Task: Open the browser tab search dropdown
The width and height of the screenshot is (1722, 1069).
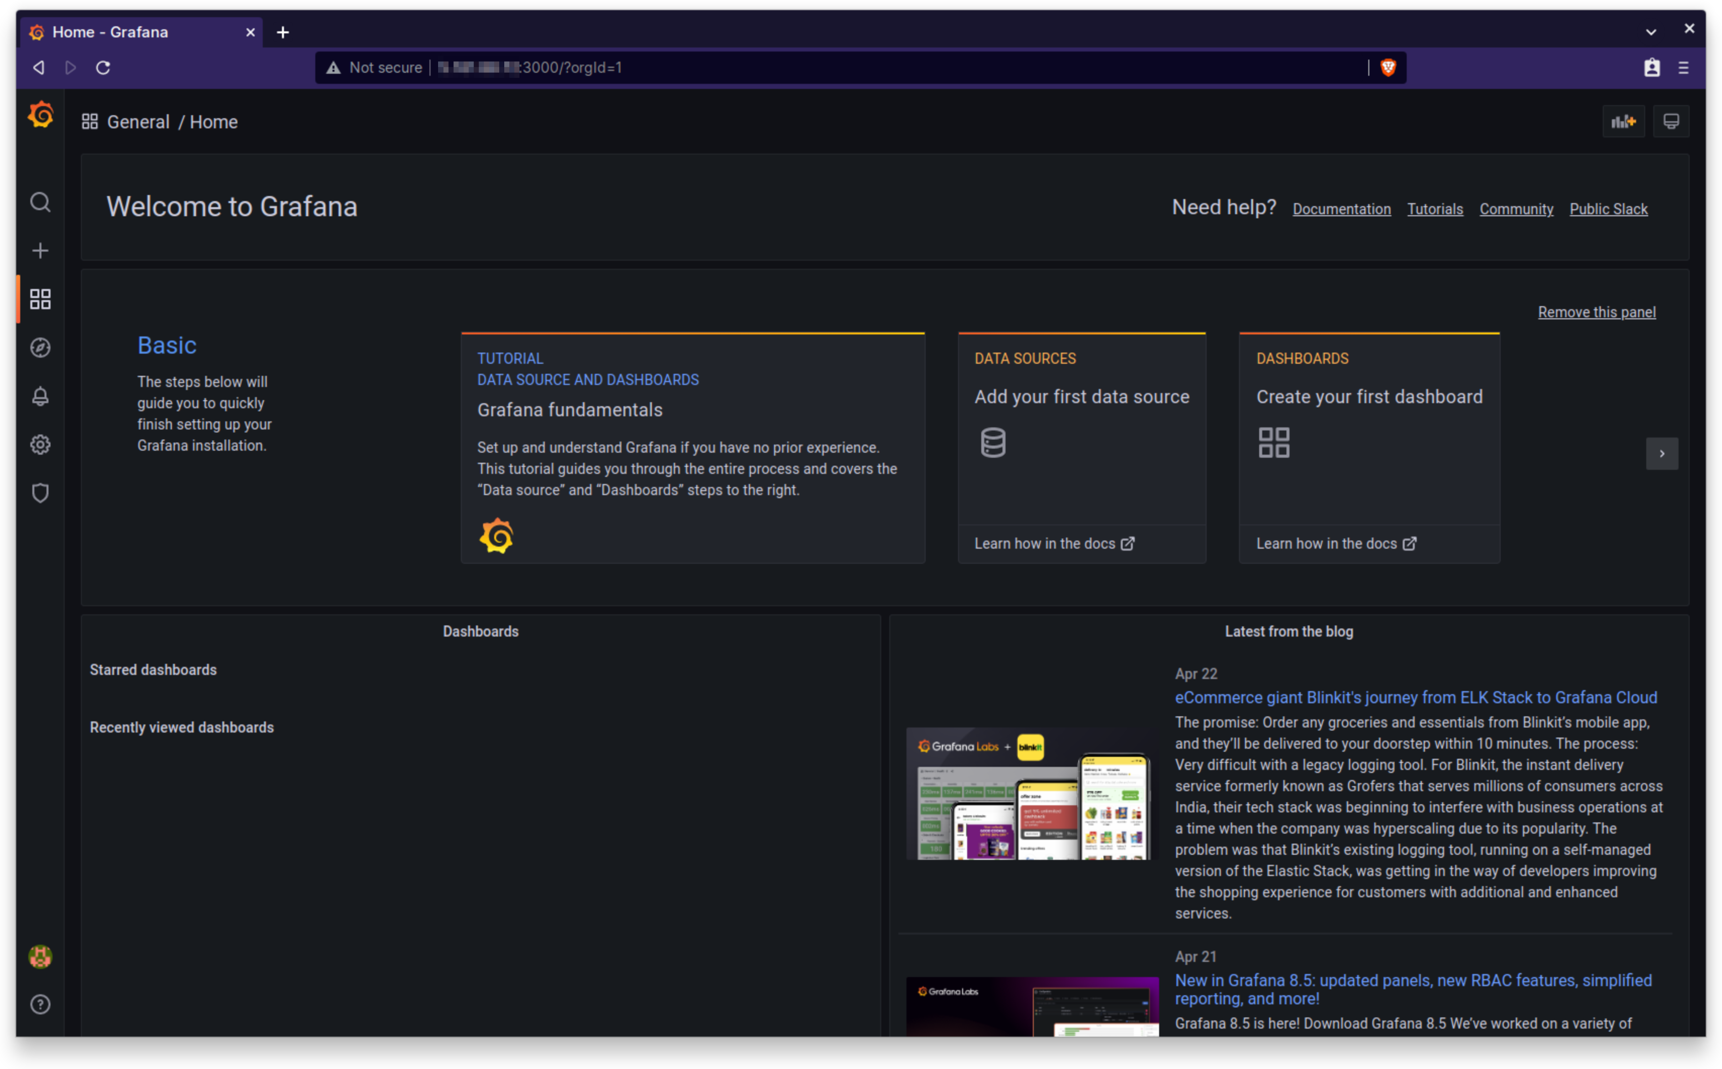Action: 1651,31
